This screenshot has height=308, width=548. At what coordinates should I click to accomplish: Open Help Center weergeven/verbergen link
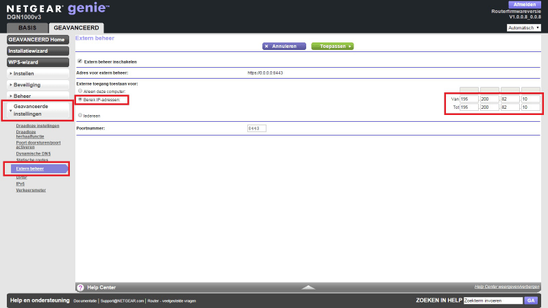pyautogui.click(x=507, y=287)
